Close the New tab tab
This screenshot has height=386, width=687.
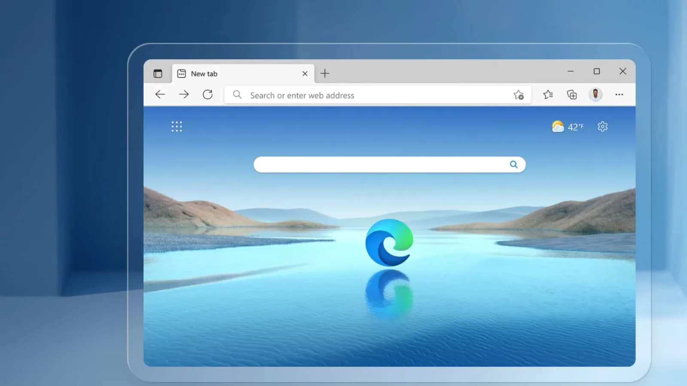(x=305, y=74)
